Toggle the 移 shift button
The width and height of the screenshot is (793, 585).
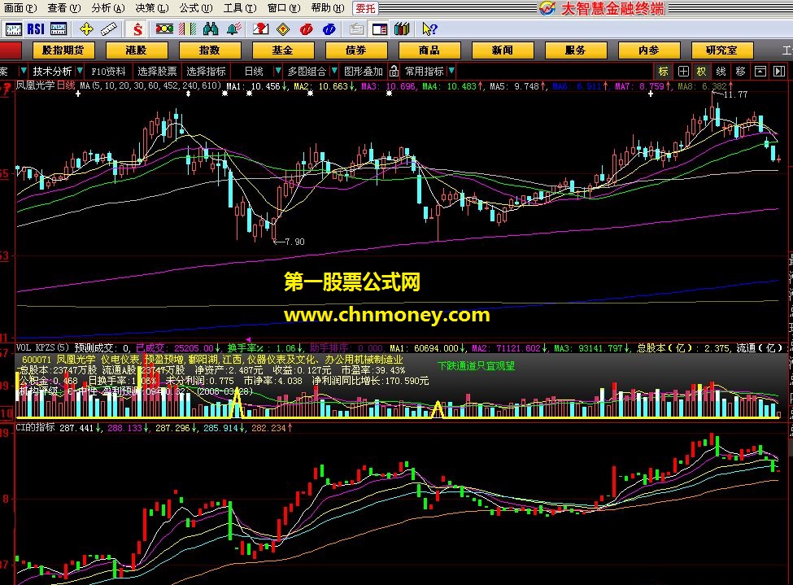[740, 72]
